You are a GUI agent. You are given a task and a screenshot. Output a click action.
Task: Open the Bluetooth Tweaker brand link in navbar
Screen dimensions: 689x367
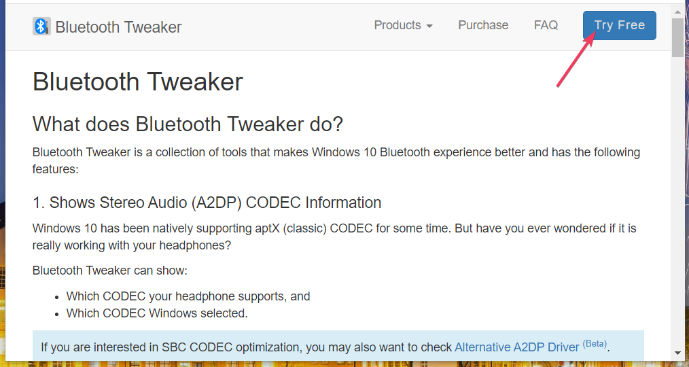[x=118, y=27]
